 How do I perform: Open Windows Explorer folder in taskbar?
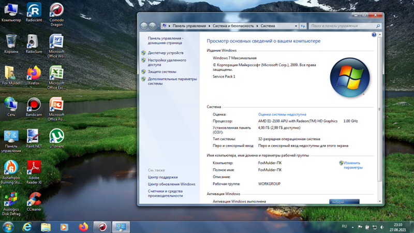click(46, 227)
